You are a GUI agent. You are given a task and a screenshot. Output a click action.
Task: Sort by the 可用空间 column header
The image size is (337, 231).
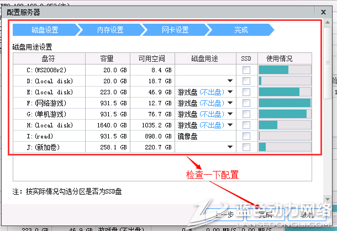coord(152,58)
